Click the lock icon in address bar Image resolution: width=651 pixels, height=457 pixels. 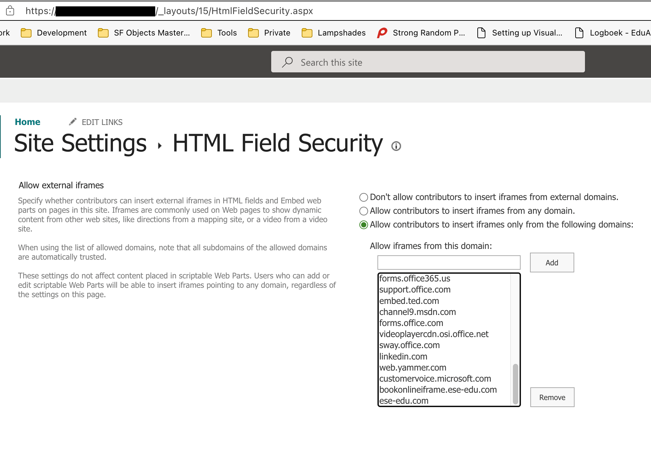[10, 11]
